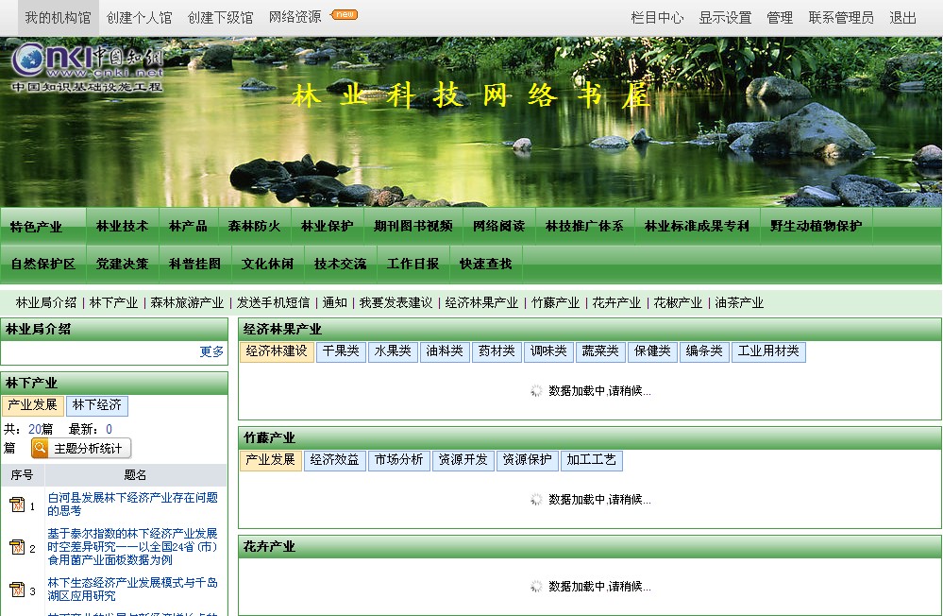The height and width of the screenshot is (616, 943).
Task: Switch to 经济效益 tab under 竹藤产业
Action: click(x=335, y=460)
